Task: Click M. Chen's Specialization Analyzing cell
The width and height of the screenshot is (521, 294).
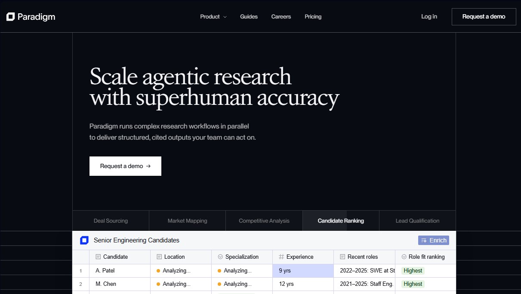Action: tap(242, 284)
